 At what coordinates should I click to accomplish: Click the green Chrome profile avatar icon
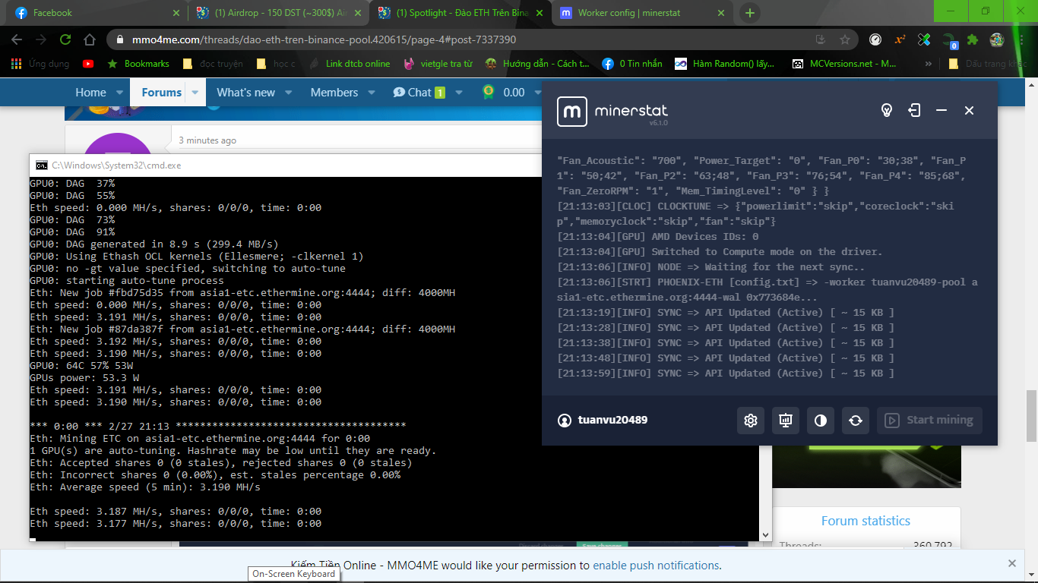pos(997,39)
